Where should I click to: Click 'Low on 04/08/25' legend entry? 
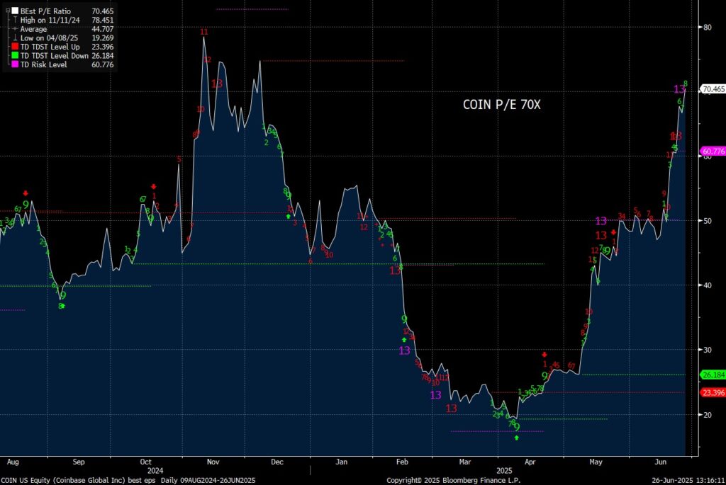[50, 38]
